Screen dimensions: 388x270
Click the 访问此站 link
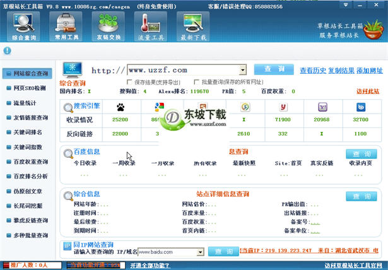click(x=368, y=91)
